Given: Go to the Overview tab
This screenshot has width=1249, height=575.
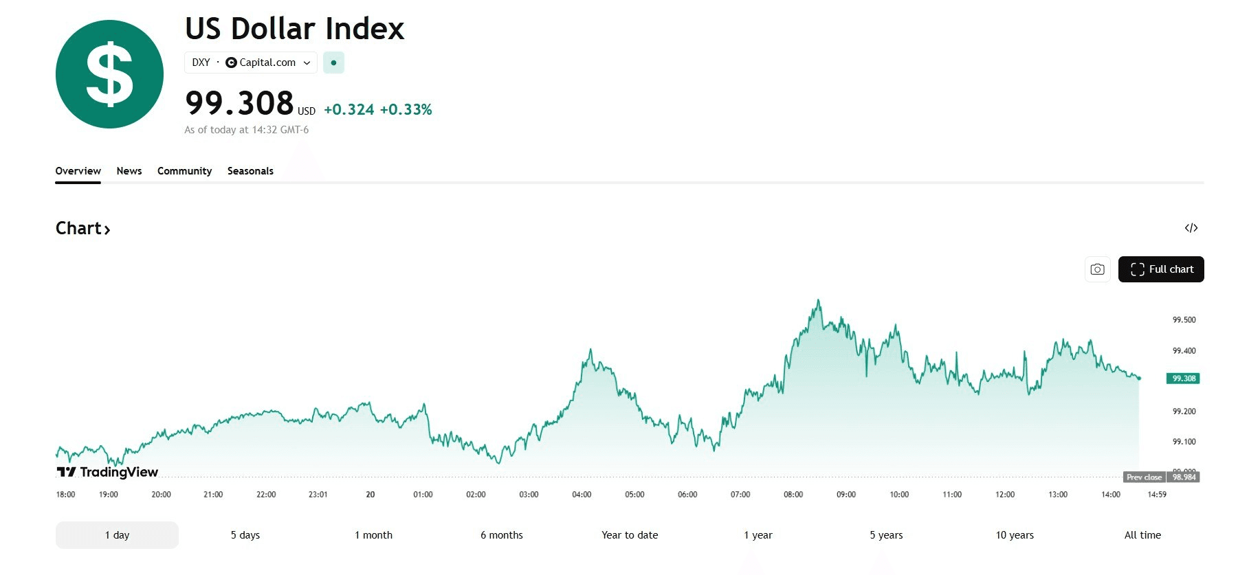Looking at the screenshot, I should click(78, 171).
